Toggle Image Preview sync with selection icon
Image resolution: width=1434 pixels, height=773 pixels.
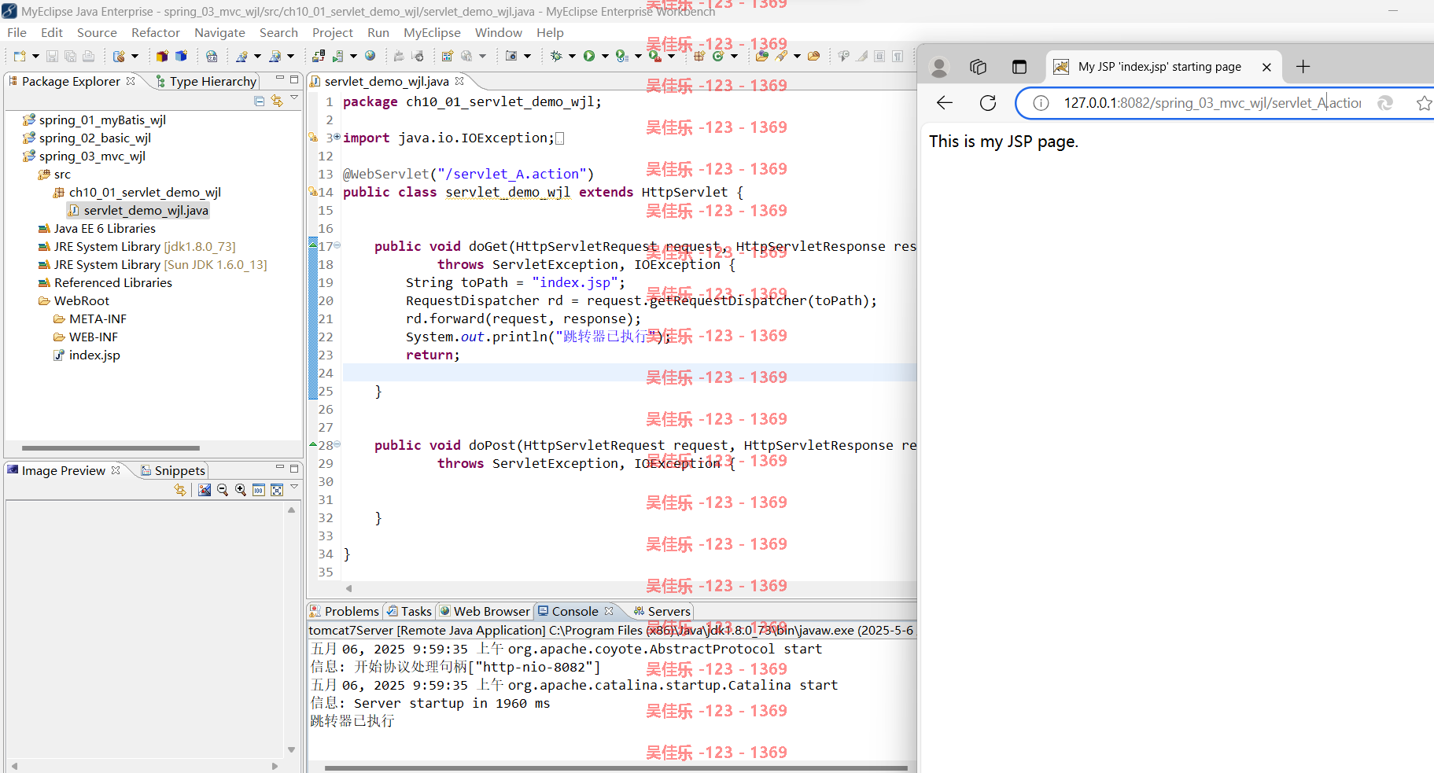[180, 490]
